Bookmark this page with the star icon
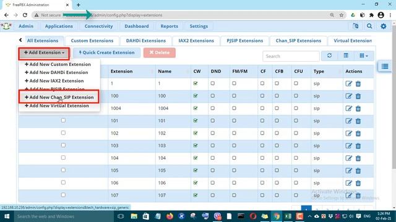396x222 pixels. [342, 15]
